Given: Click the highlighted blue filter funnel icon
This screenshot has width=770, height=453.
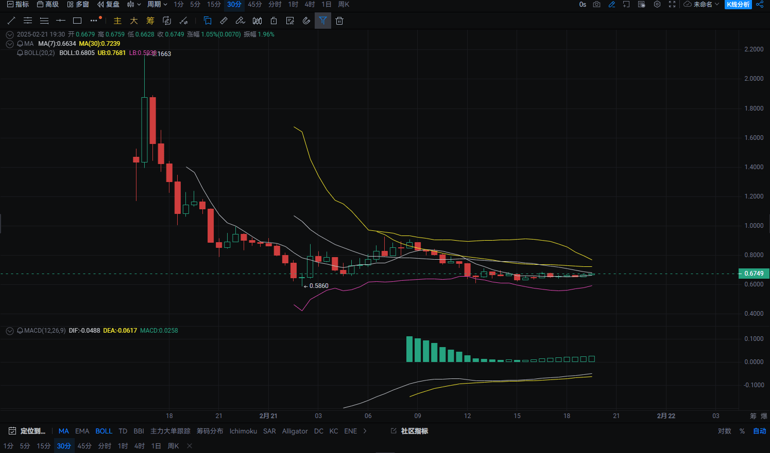Looking at the screenshot, I should coord(323,21).
